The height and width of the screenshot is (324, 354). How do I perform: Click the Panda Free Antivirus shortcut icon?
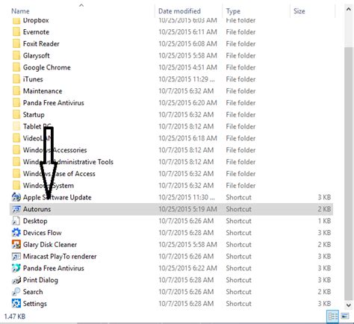coord(16,268)
